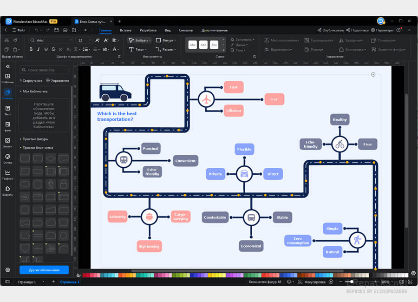Image resolution: width=418 pixels, height=302 pixels.
Task: Toggle italic text formatting
Action: coord(39,49)
